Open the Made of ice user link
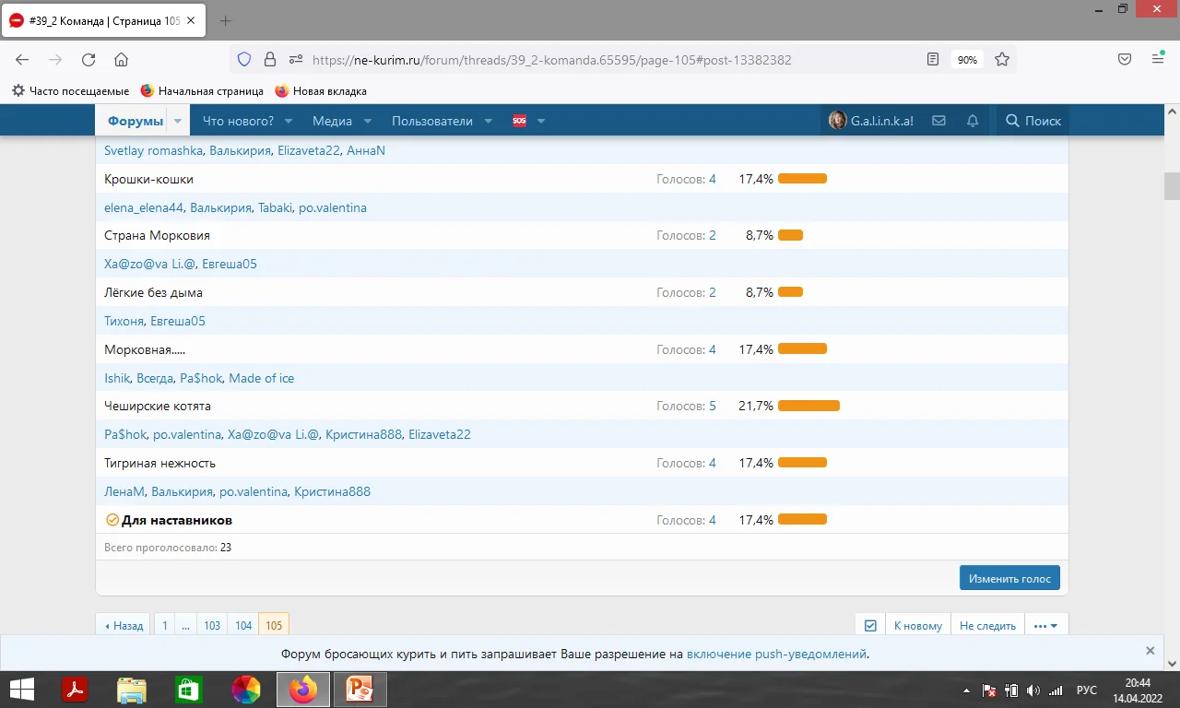This screenshot has width=1180, height=708. pyautogui.click(x=262, y=378)
